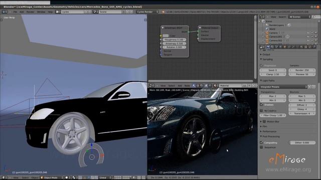
Task: Disable the Compositing checkbox
Action: [x=261, y=142]
